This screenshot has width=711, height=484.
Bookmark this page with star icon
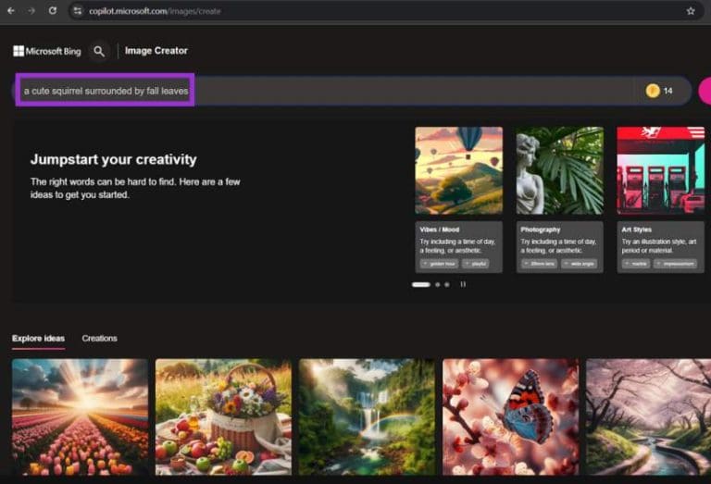(x=691, y=11)
